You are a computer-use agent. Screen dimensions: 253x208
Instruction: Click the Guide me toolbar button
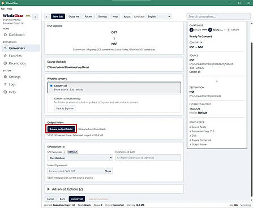click(74, 16)
